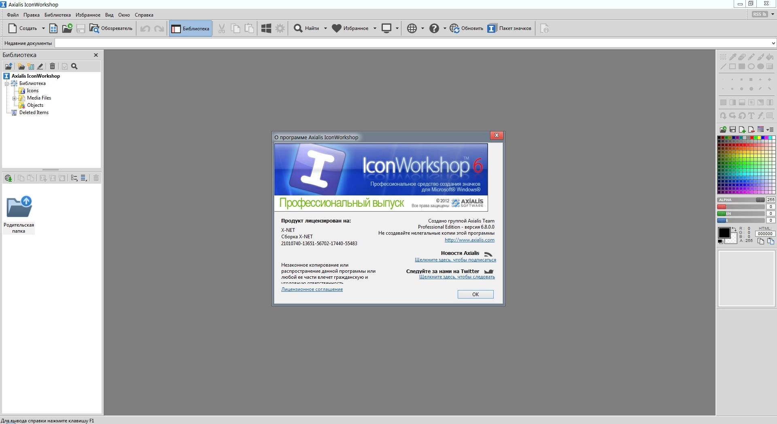This screenshot has width=777, height=424.
Task: Click the gear settings toolbar icon
Action: tap(280, 28)
